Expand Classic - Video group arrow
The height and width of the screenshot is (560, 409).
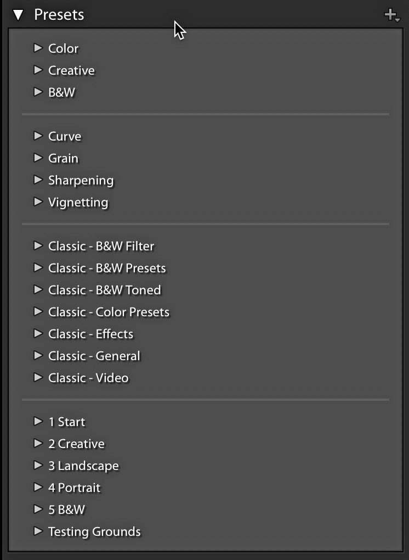tap(38, 378)
